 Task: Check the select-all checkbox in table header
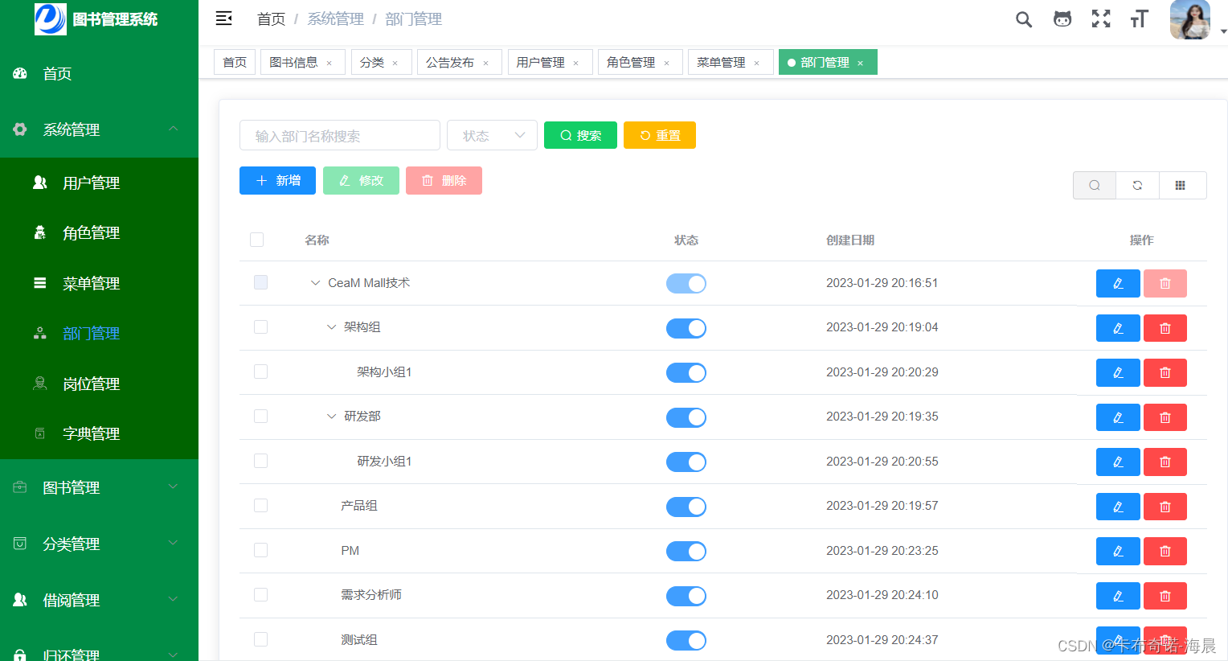[256, 240]
